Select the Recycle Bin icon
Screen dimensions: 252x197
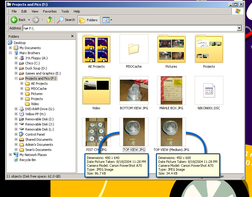(16, 160)
